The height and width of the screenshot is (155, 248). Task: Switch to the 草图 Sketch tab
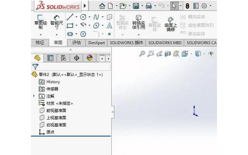pos(58,43)
